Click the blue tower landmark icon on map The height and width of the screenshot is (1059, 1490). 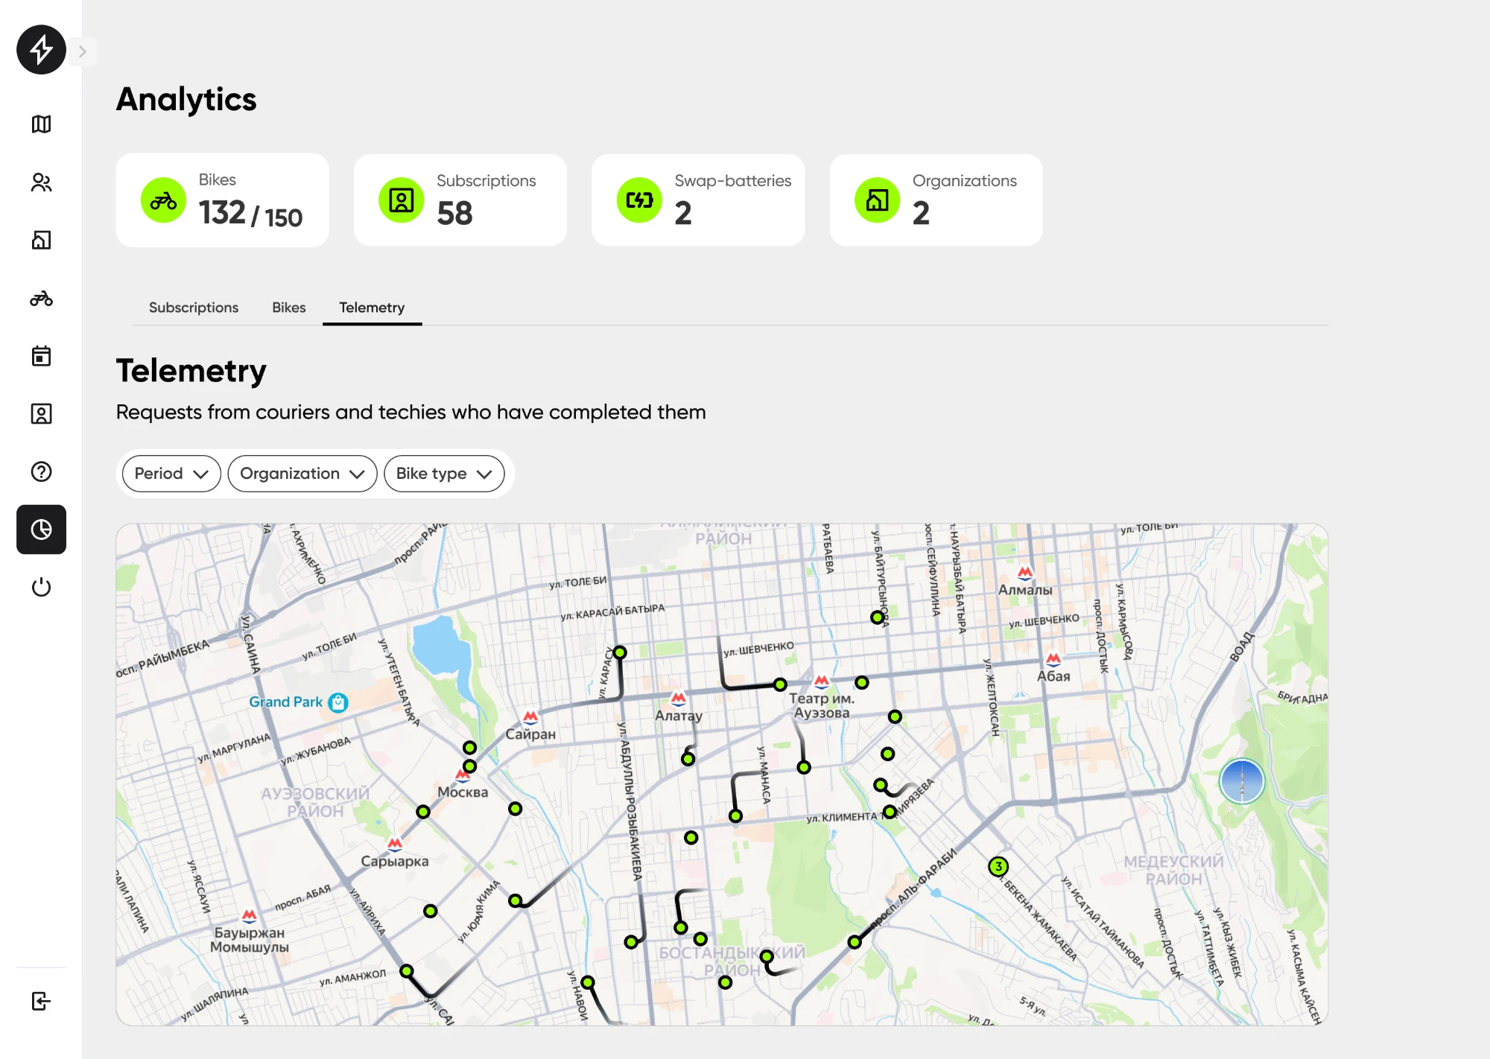(1242, 781)
